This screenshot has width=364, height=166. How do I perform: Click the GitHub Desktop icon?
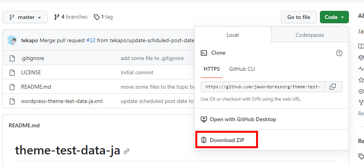(204, 119)
